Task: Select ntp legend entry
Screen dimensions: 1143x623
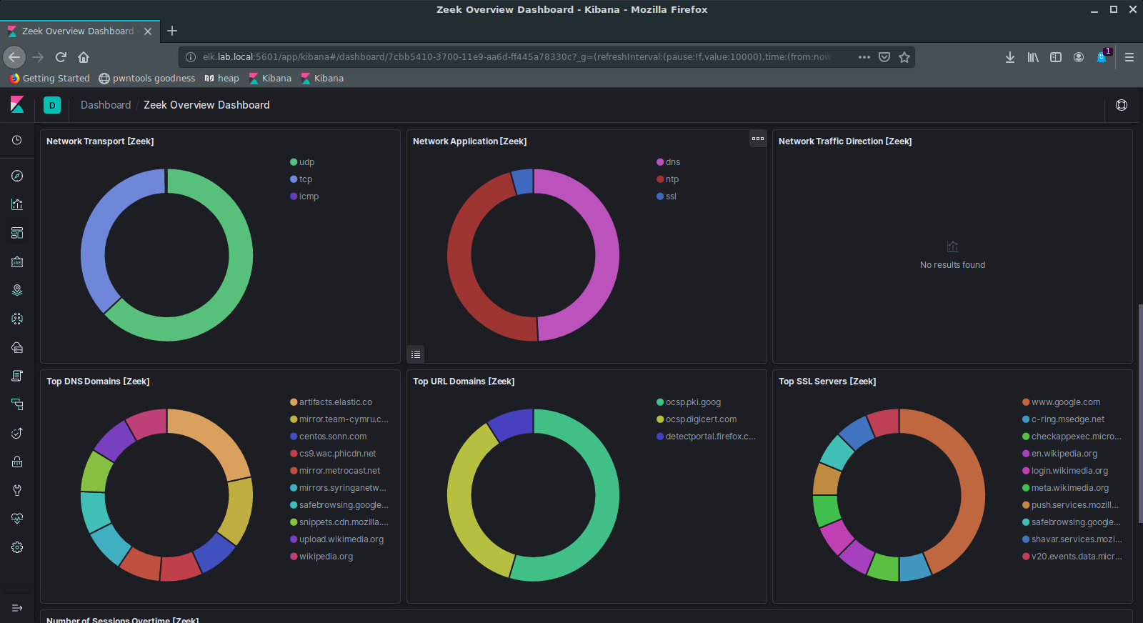Action: [668, 179]
